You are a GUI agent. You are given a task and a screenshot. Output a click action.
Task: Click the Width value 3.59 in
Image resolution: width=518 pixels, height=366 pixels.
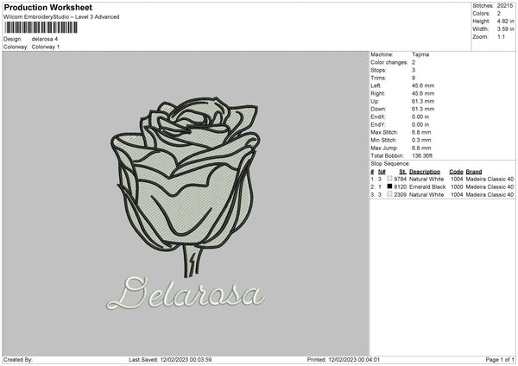click(x=505, y=29)
